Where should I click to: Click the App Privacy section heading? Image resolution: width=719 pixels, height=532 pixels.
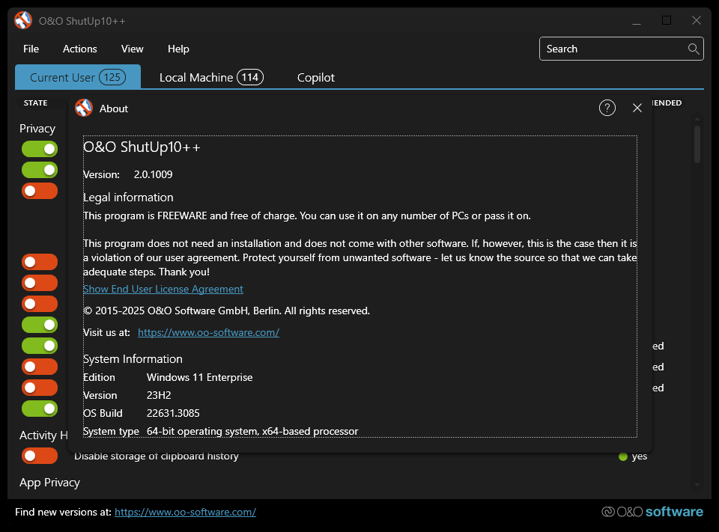coord(49,483)
